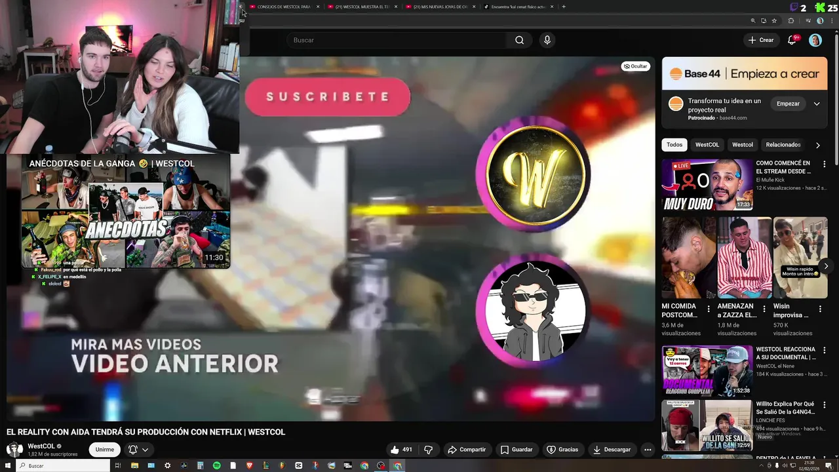Open Spotify from the taskbar
The image size is (839, 472).
(x=216, y=465)
